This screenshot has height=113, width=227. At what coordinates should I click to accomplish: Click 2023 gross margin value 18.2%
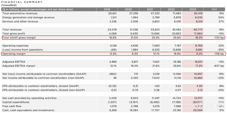(198, 38)
